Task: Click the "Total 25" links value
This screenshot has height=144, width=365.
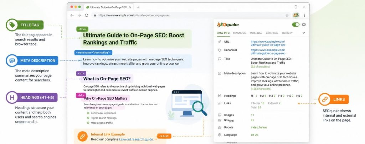Action: 256,107
